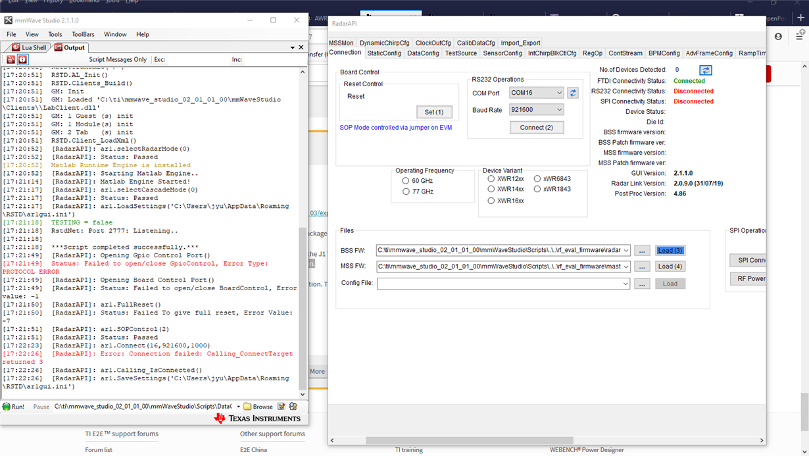Browse for the MSS FW file
809x456 pixels.
pyautogui.click(x=643, y=266)
